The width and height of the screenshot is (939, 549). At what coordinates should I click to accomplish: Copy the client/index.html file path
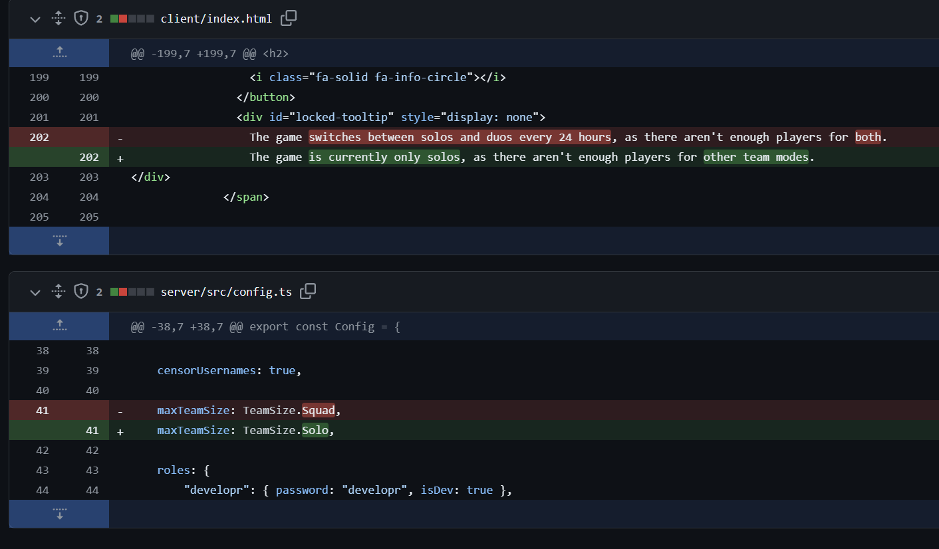click(x=289, y=19)
